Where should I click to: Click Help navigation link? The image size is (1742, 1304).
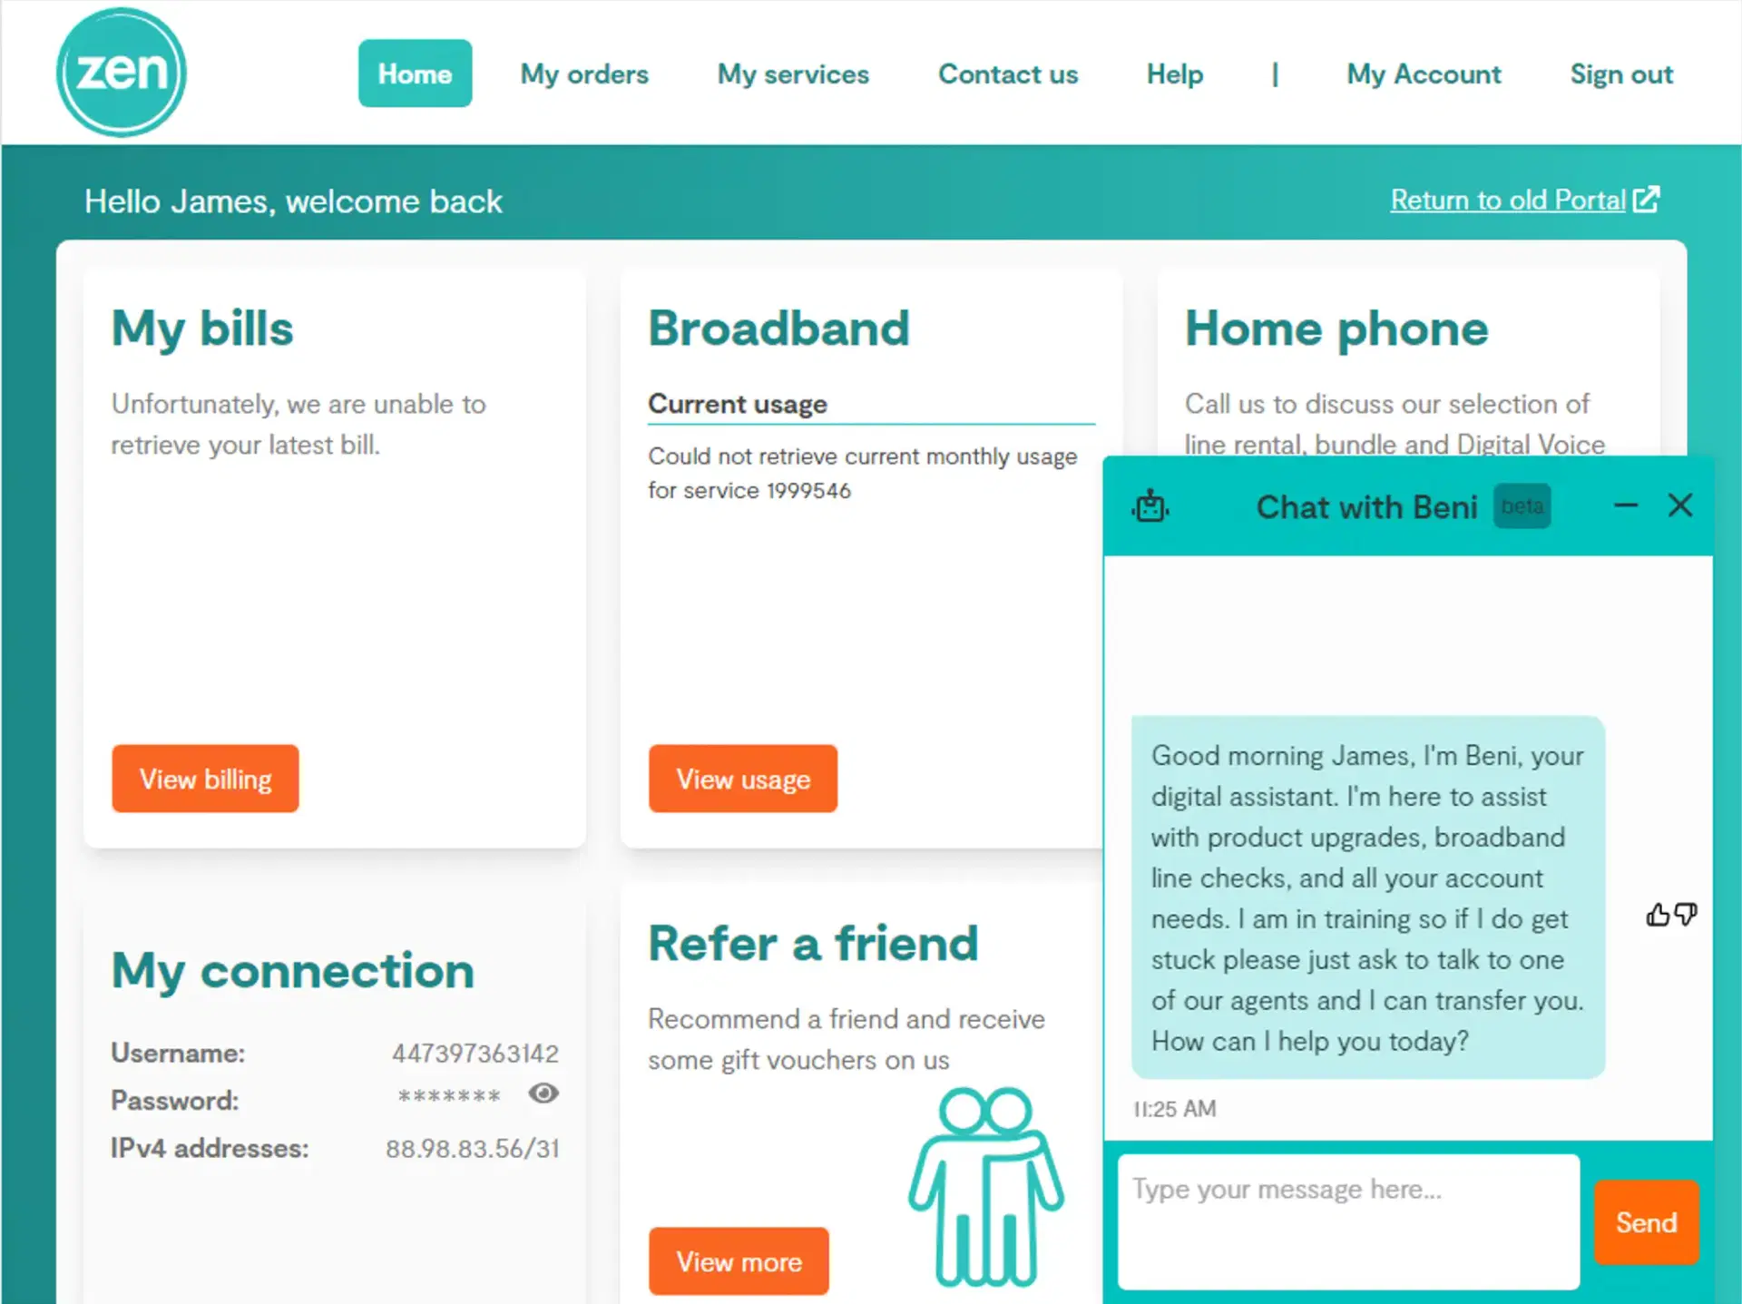pyautogui.click(x=1174, y=75)
